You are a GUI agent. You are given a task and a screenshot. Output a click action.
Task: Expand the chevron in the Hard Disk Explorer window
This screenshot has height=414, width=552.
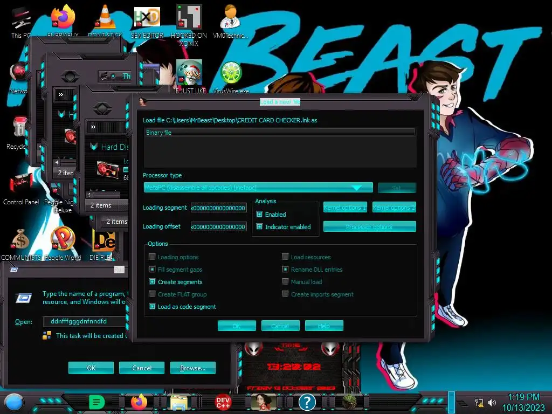[93, 127]
